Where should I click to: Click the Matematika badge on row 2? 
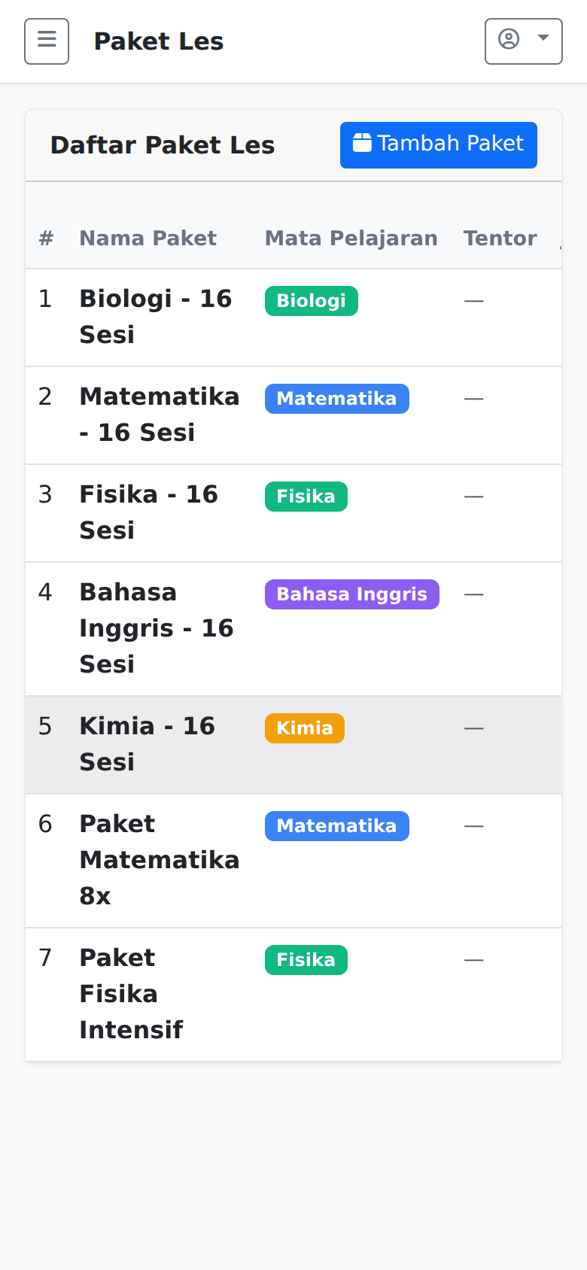(x=336, y=398)
